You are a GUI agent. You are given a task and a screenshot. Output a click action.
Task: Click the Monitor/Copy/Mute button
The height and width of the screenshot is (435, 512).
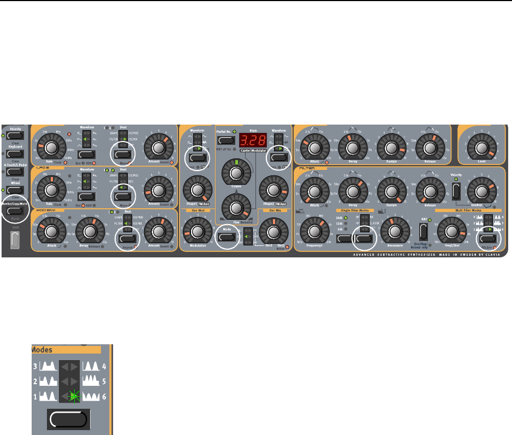coord(15,211)
